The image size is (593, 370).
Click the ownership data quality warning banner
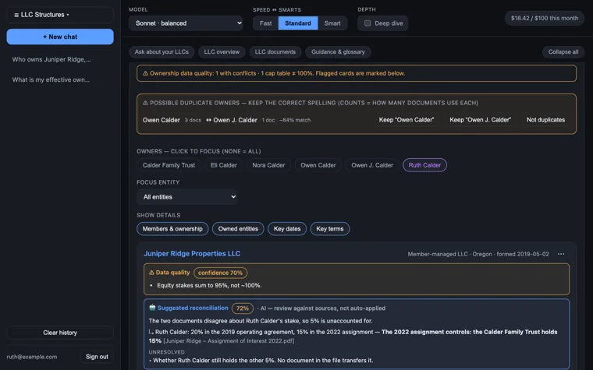click(x=357, y=73)
